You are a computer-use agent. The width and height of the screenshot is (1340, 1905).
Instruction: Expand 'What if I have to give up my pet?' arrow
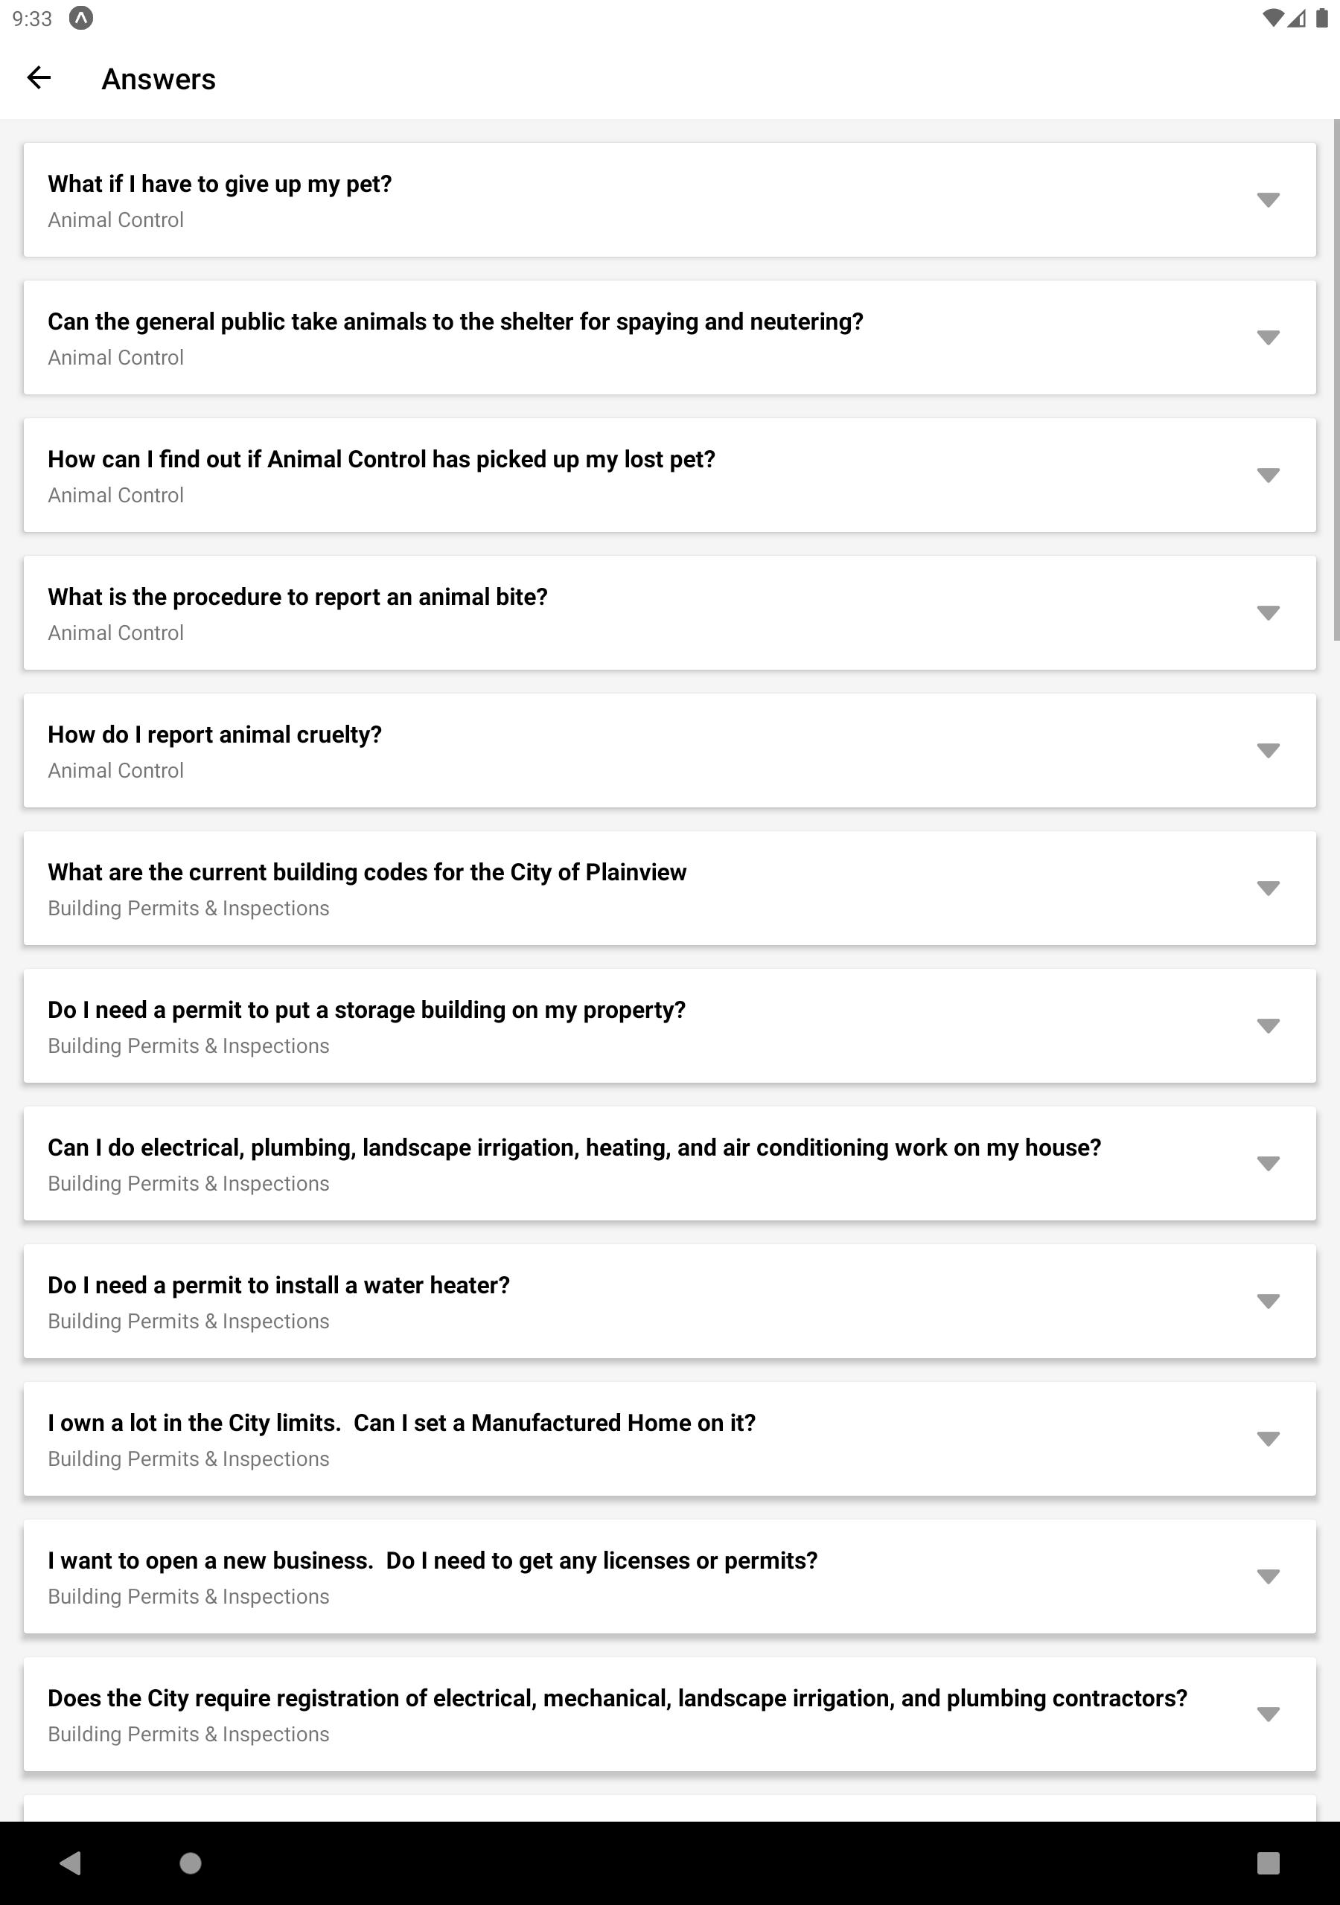pos(1268,200)
